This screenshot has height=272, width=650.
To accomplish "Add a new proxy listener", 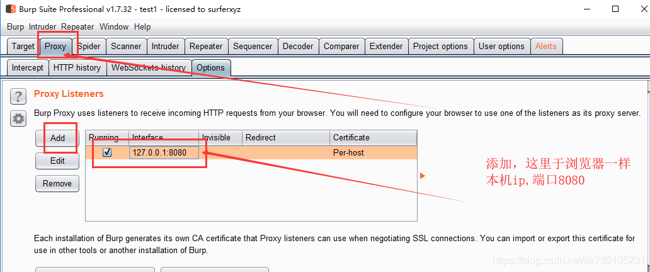I will pyautogui.click(x=57, y=138).
